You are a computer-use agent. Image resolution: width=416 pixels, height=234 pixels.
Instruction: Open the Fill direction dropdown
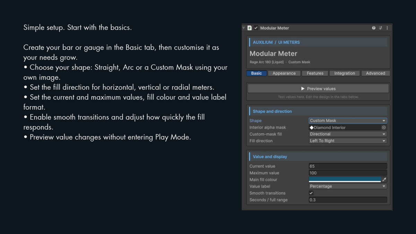tap(348, 141)
